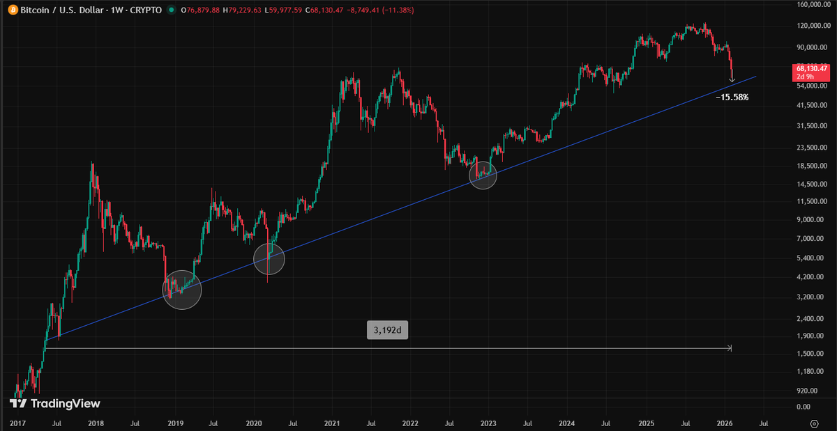Click the 2023 label on time axis
Image resolution: width=837 pixels, height=431 pixels.
click(488, 423)
